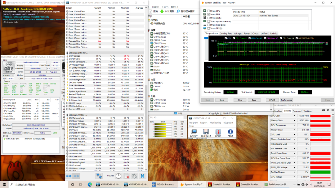This screenshot has width=335, height=188.
Task: Close the sensor window with the blue X icon
Action: 142,176
